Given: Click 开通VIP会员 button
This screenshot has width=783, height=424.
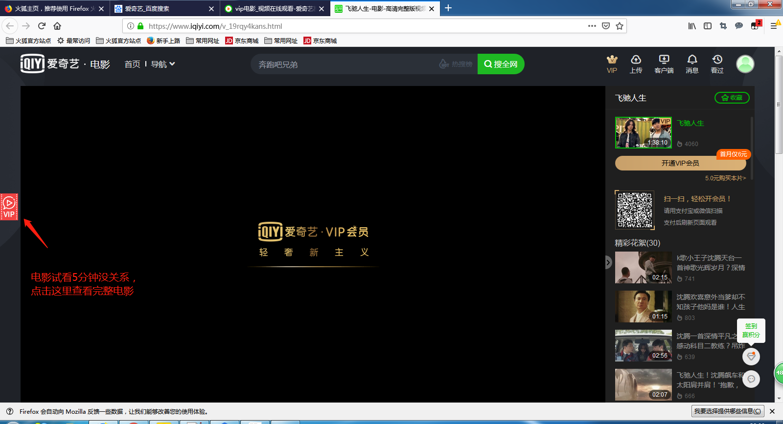Looking at the screenshot, I should click(x=680, y=163).
